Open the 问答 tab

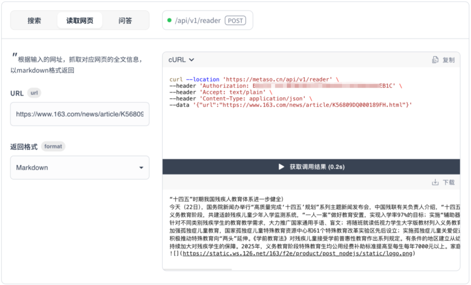(x=125, y=20)
